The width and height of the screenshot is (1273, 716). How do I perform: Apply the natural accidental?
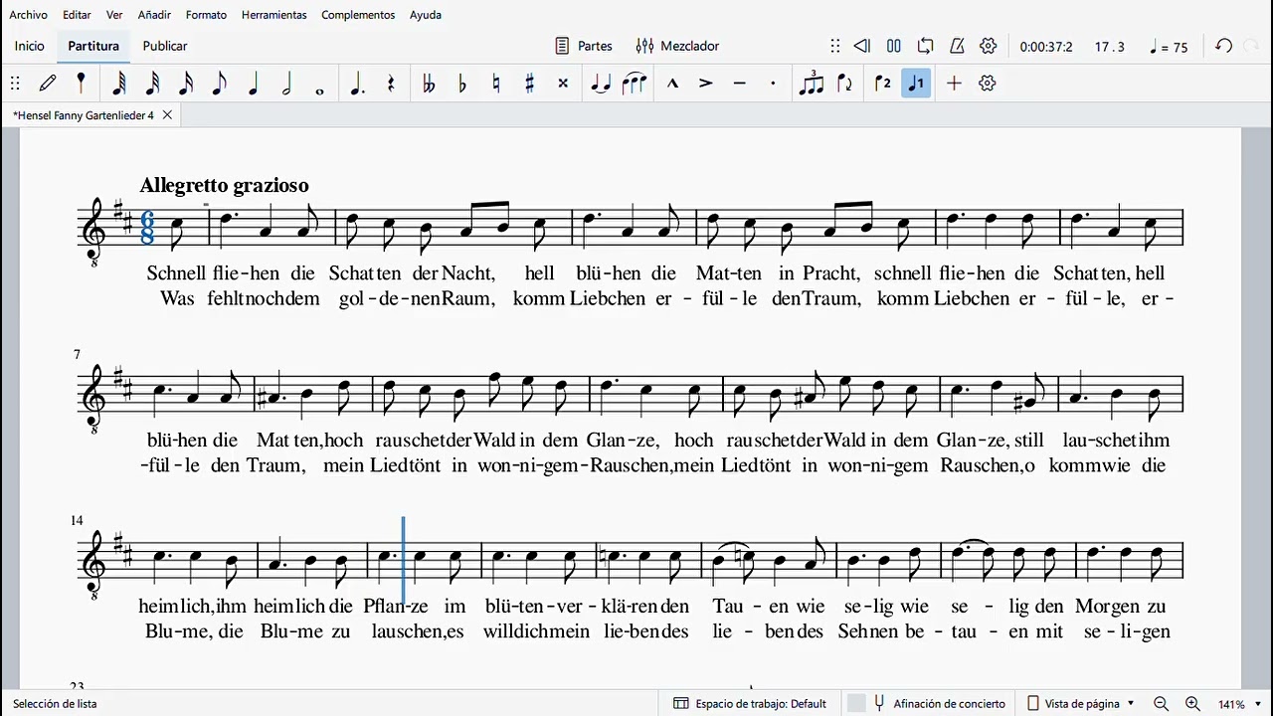click(495, 84)
